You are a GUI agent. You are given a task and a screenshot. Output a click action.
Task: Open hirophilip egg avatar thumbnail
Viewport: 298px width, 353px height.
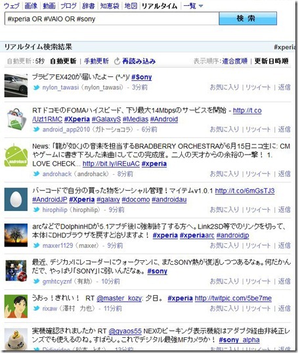pyautogui.click(x=16, y=199)
